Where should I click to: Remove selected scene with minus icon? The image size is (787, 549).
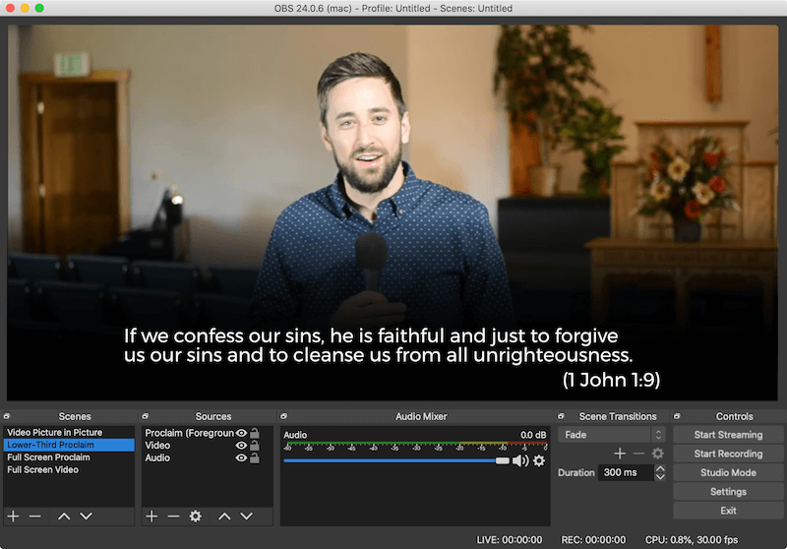point(34,516)
